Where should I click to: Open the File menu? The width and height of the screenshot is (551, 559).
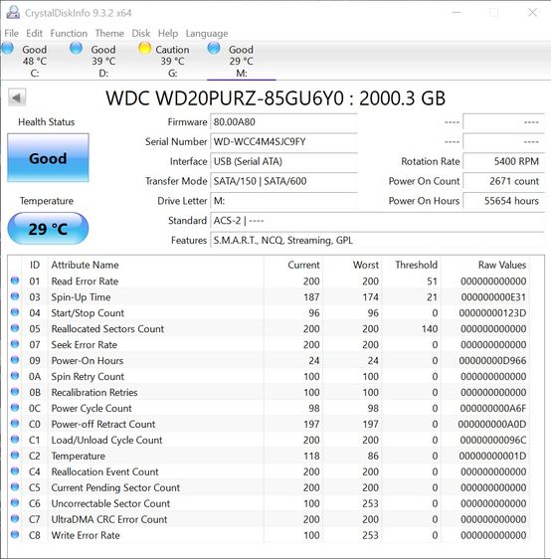(11, 33)
